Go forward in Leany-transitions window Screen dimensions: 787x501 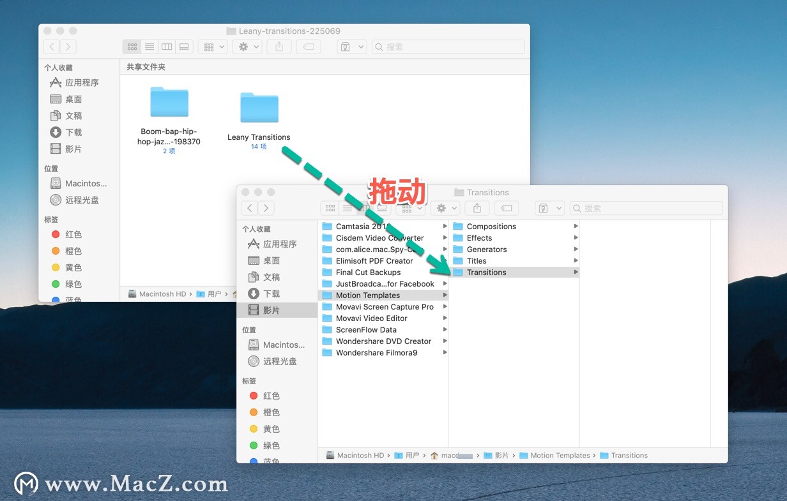click(x=68, y=47)
